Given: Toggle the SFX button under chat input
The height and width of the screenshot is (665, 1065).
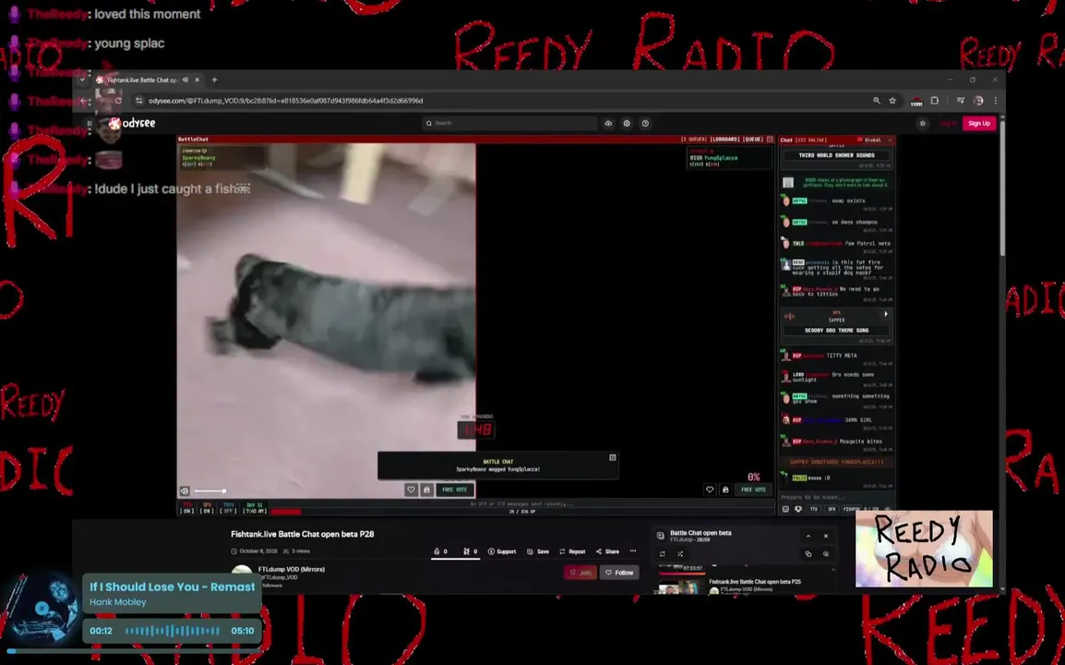Looking at the screenshot, I should coord(832,509).
